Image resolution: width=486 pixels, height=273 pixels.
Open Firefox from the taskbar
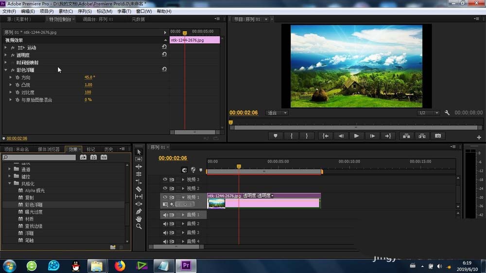tap(120, 266)
